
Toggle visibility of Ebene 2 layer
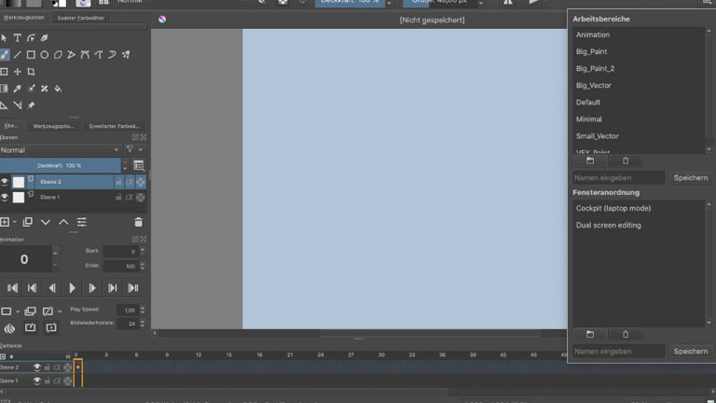coord(5,182)
